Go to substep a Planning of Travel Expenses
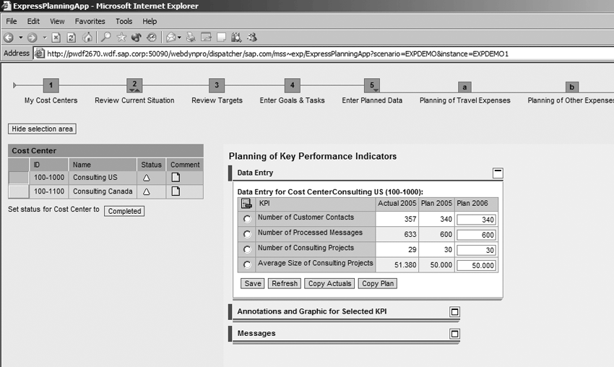Viewport: 614px width, 367px height. [464, 87]
